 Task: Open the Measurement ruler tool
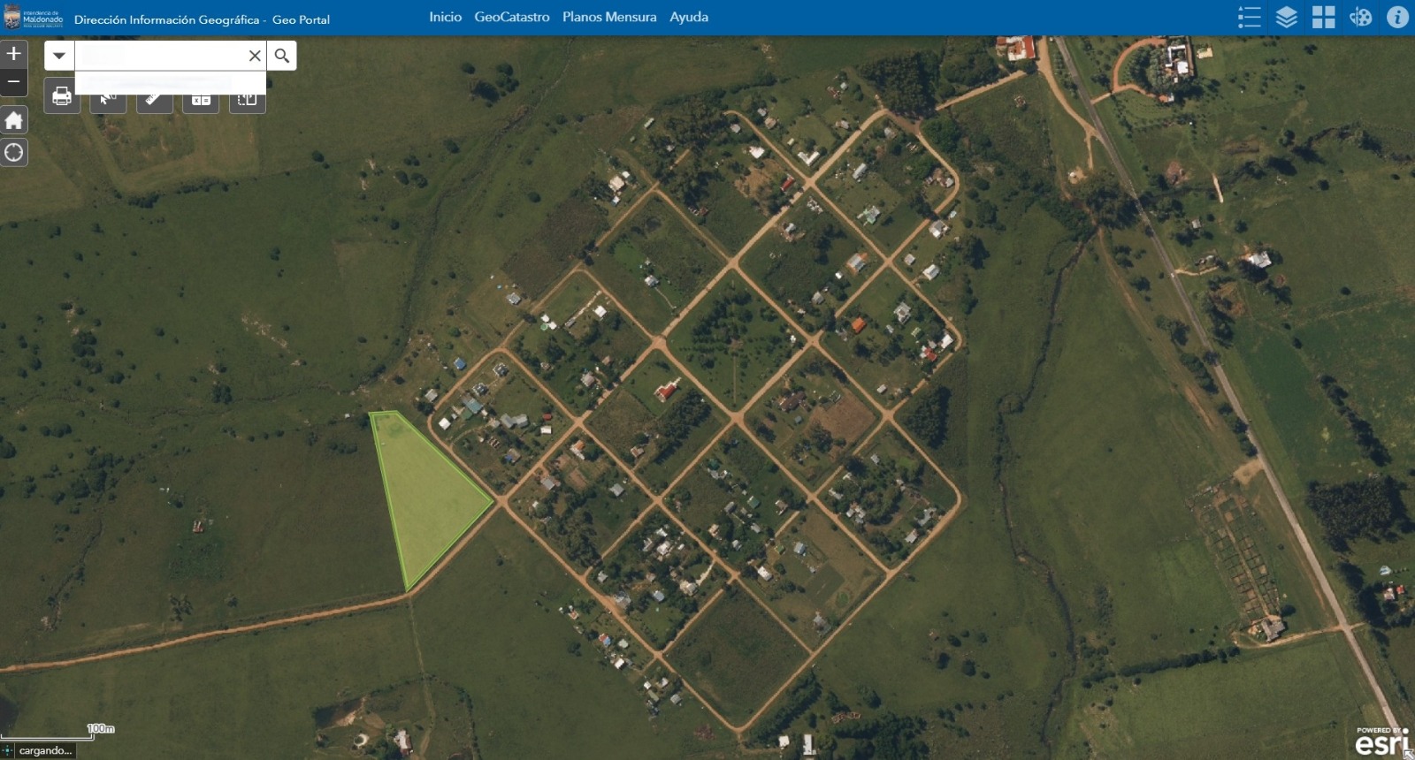click(x=154, y=102)
